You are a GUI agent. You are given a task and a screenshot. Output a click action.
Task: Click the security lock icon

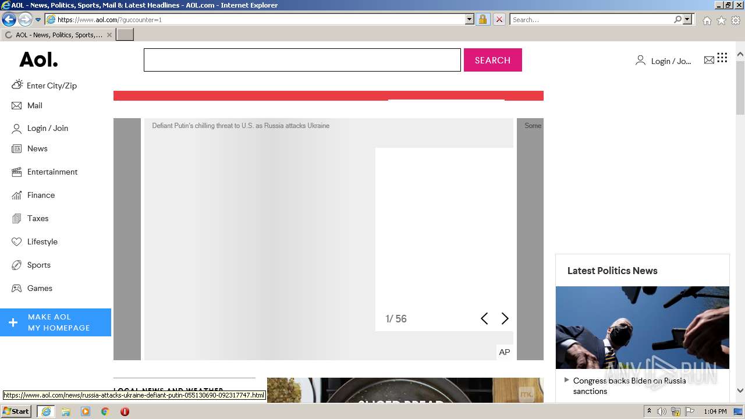483,19
